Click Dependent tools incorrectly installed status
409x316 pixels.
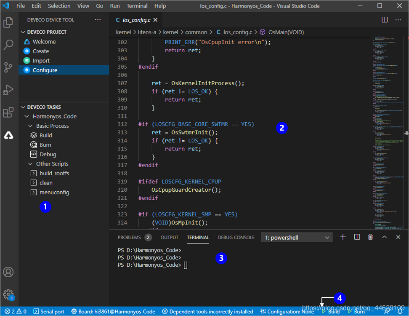pos(207,311)
